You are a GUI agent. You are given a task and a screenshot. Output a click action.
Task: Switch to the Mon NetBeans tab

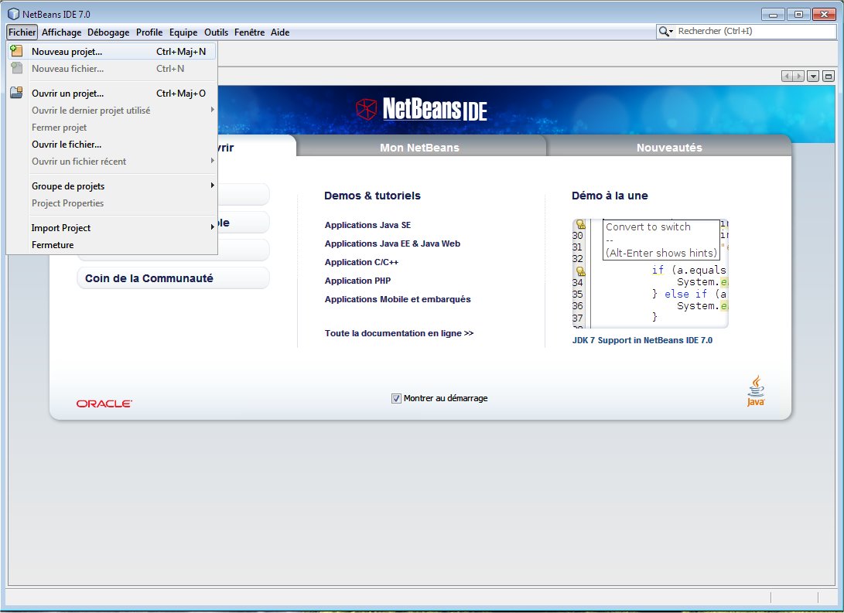coord(420,147)
